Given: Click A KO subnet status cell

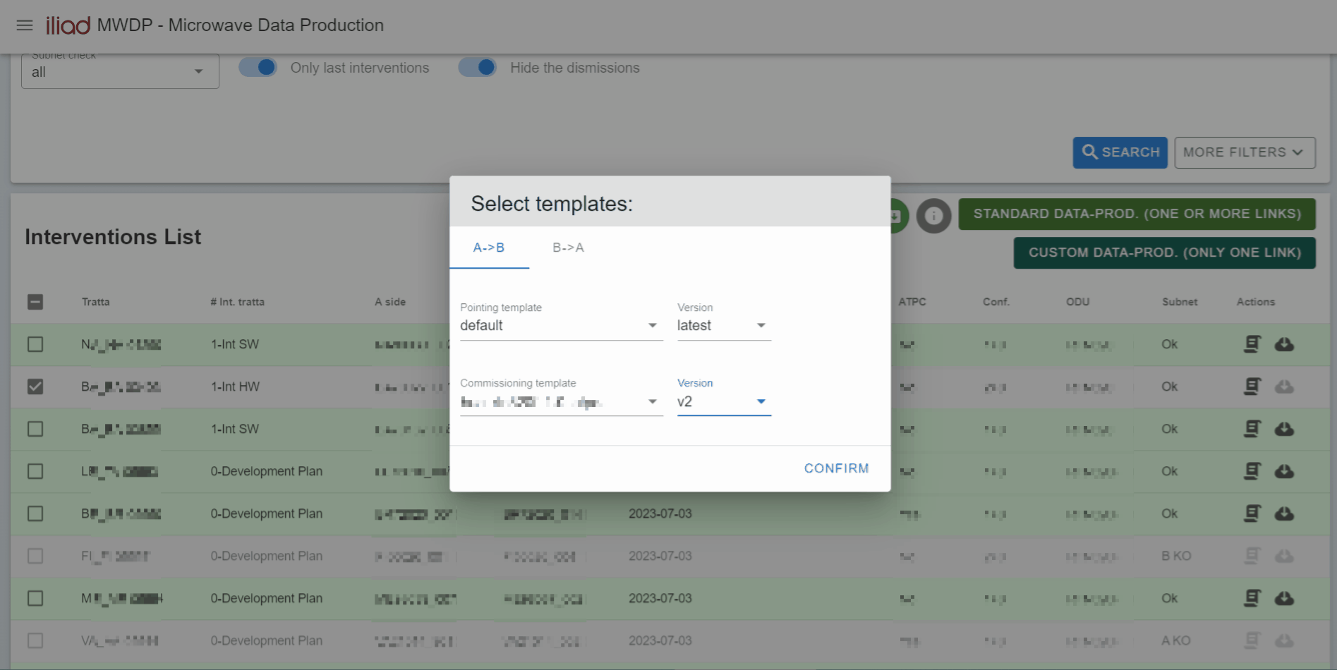Looking at the screenshot, I should point(1175,640).
